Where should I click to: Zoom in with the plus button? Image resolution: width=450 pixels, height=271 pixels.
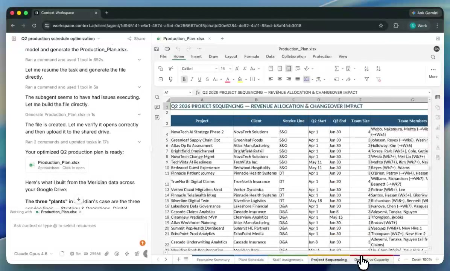pos(437,259)
